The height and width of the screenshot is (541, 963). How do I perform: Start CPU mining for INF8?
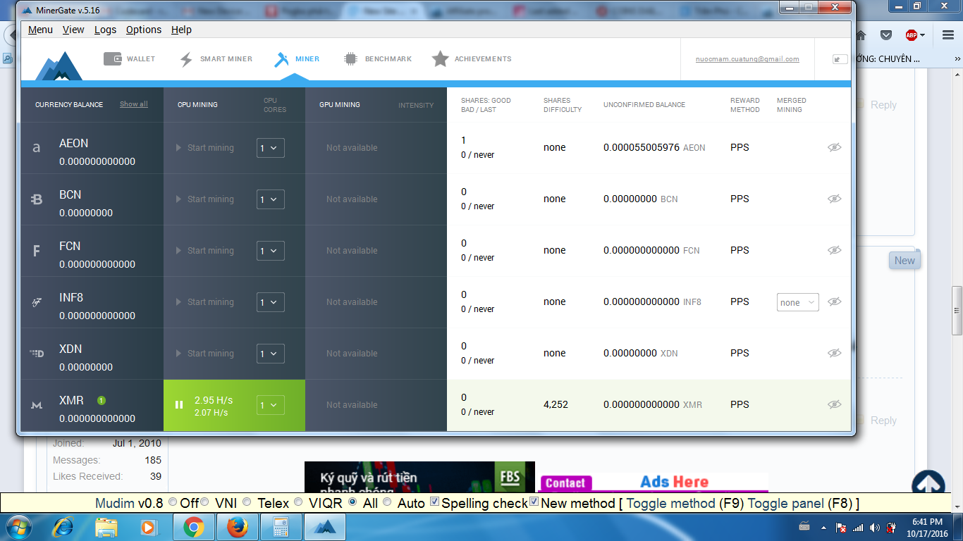pyautogui.click(x=204, y=302)
